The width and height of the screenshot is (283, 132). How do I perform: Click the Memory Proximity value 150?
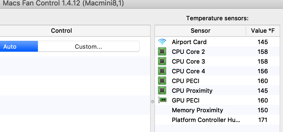[263, 110]
